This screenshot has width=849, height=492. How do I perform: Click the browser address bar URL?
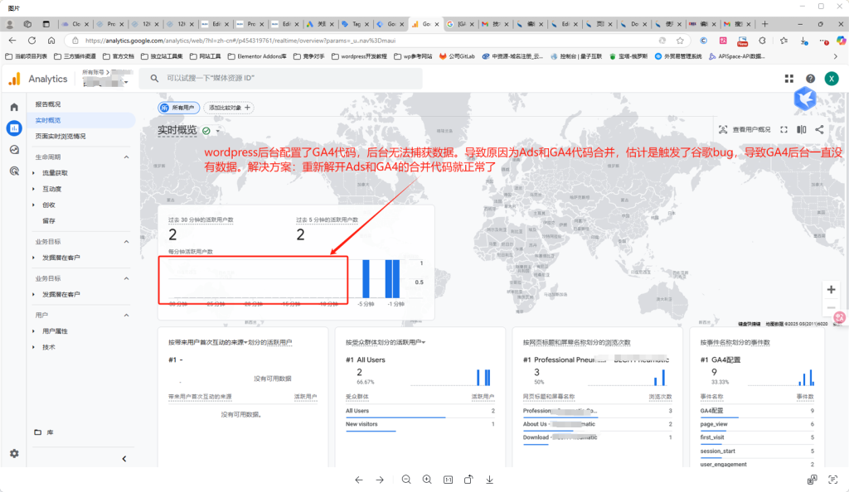[240, 41]
